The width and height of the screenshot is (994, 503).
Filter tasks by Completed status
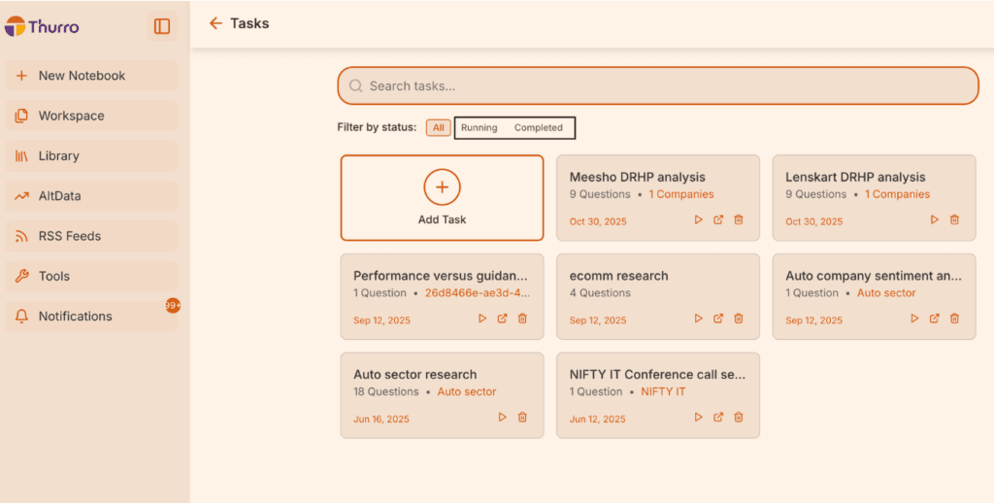538,128
